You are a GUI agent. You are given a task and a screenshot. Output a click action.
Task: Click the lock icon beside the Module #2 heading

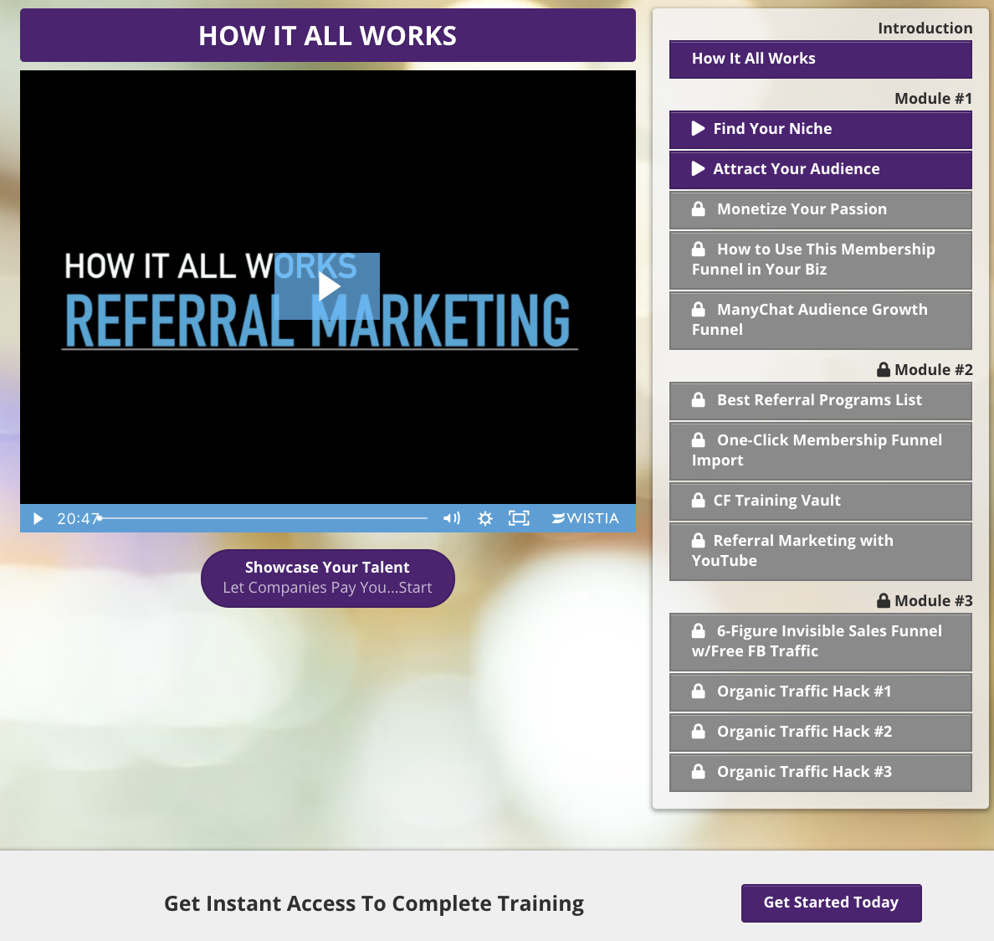point(883,370)
